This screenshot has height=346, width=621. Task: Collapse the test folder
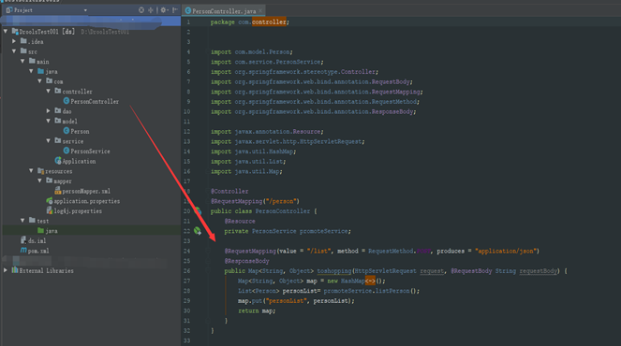pyautogui.click(x=22, y=221)
